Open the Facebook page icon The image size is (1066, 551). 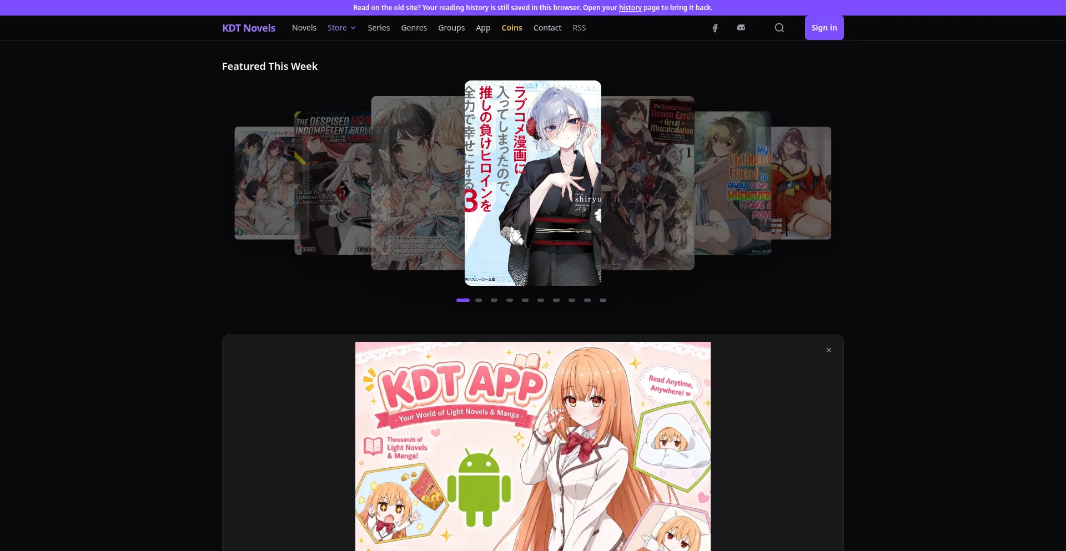tap(715, 28)
